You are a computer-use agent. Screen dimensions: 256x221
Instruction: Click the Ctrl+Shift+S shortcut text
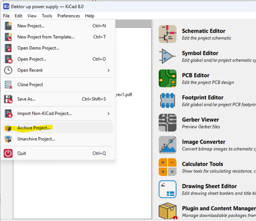[94, 99]
